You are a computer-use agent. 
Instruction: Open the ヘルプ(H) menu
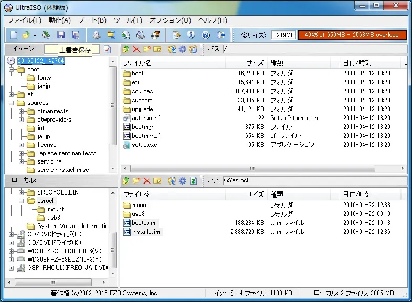[x=213, y=20]
